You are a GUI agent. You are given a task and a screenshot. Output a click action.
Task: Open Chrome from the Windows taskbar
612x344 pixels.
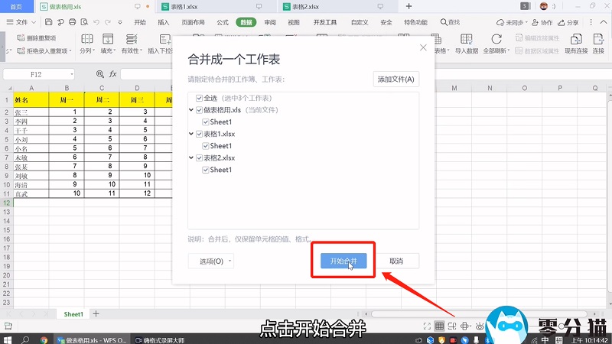click(x=45, y=339)
